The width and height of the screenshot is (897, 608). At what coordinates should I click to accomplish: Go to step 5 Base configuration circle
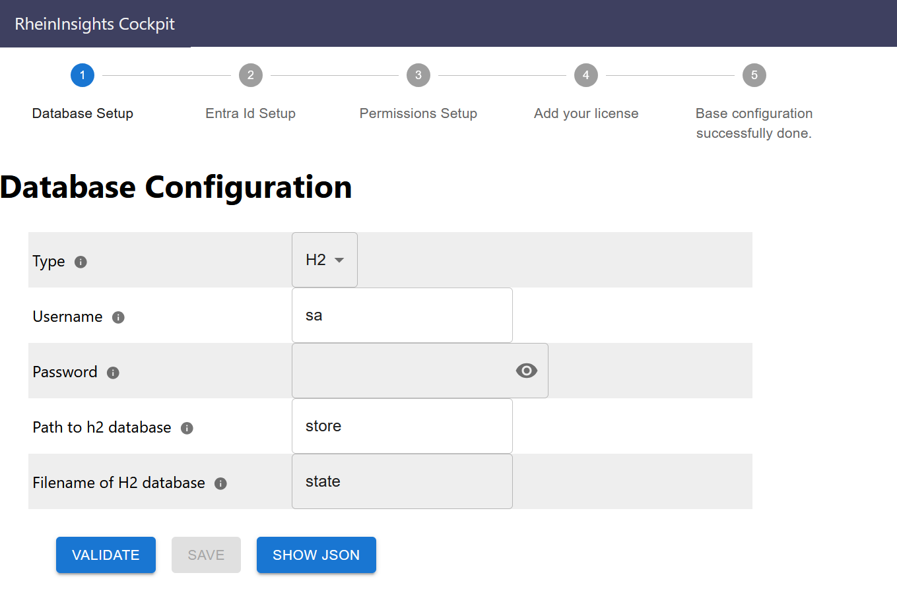pos(754,75)
